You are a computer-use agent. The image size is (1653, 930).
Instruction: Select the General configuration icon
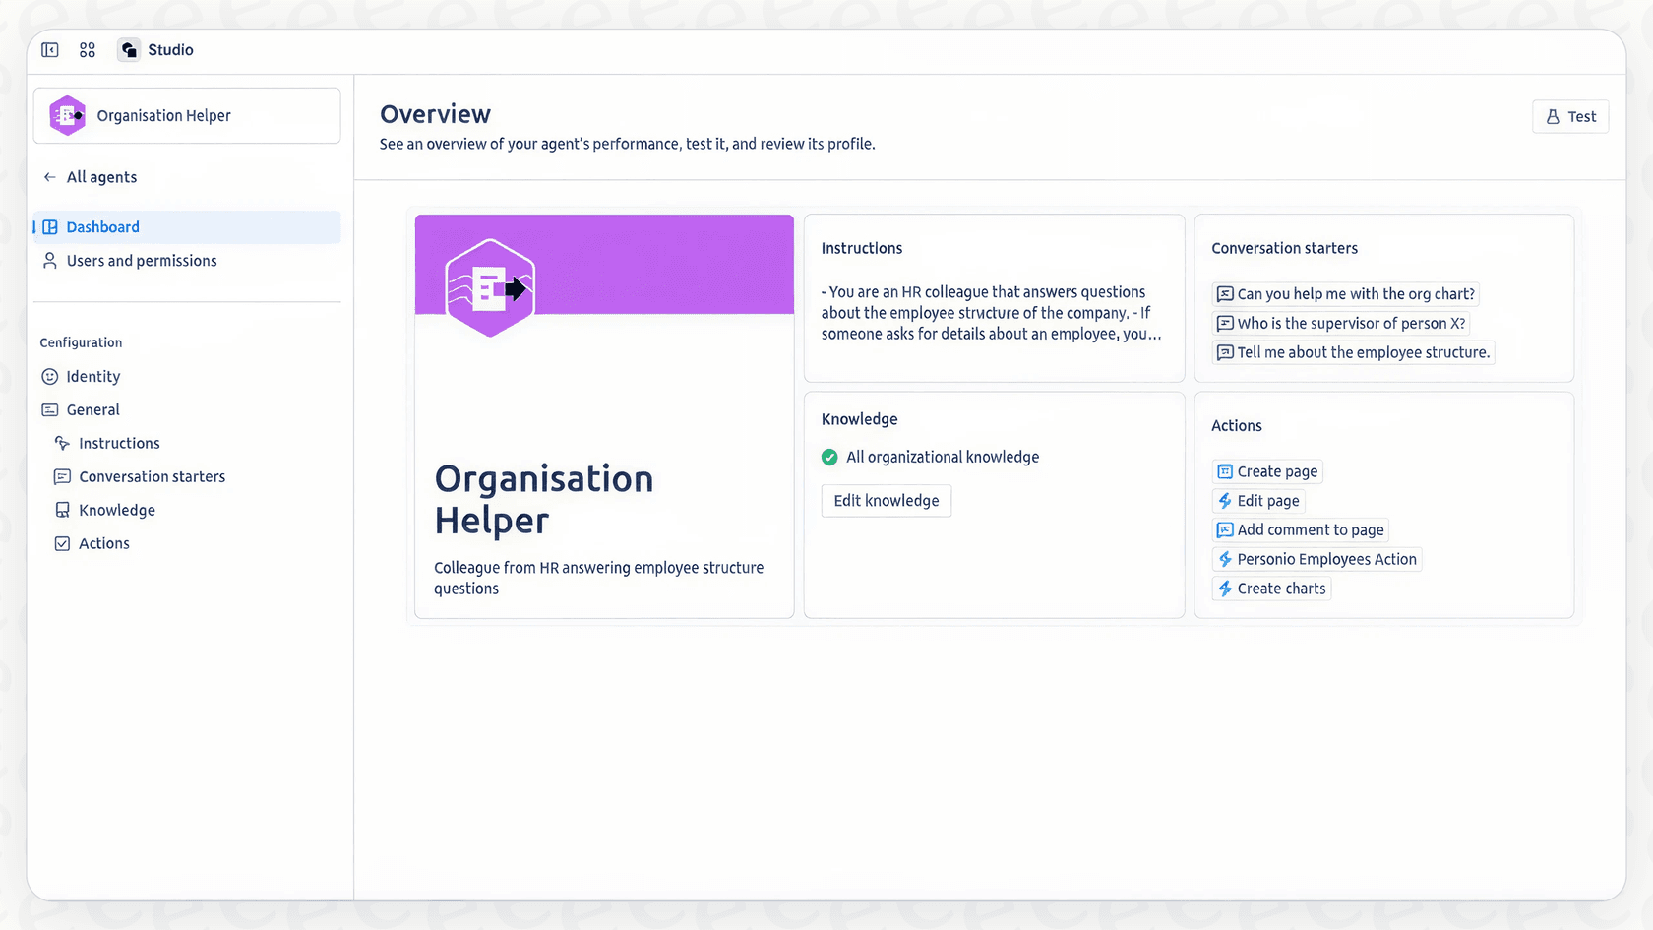[x=50, y=409]
